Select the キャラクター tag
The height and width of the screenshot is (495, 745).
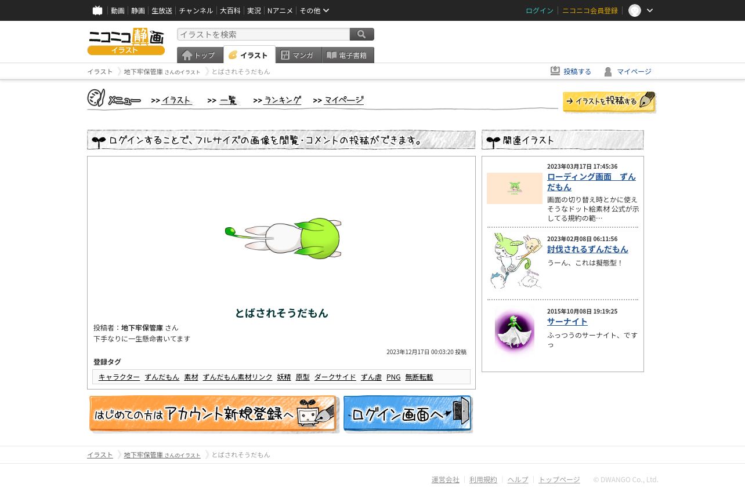click(119, 377)
